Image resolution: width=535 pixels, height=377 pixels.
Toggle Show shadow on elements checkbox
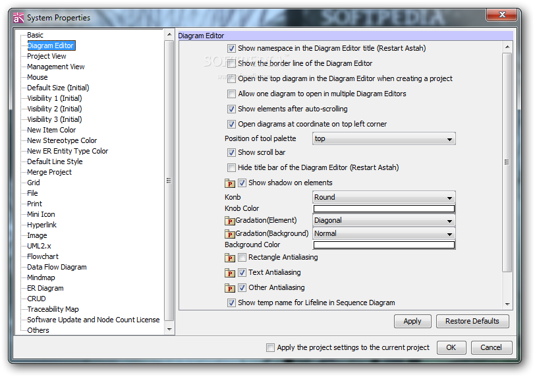click(x=242, y=183)
